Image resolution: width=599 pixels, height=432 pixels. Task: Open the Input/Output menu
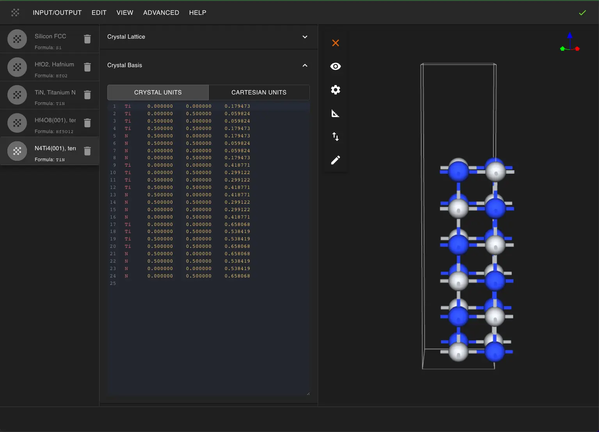pyautogui.click(x=57, y=12)
